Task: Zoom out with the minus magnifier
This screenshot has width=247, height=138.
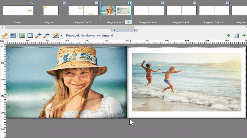Action: pyautogui.click(x=46, y=35)
